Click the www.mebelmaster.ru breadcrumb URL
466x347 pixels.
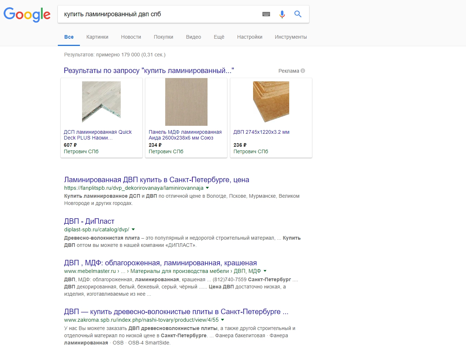pyautogui.click(x=162, y=271)
